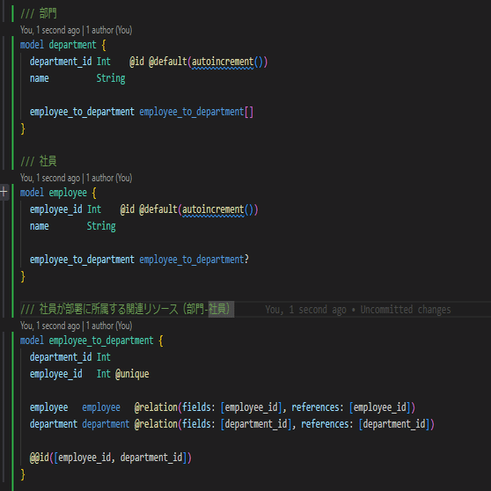Click the inline blame text 'Uncommitted changes'
Screen dimensions: 491x491
(405, 310)
